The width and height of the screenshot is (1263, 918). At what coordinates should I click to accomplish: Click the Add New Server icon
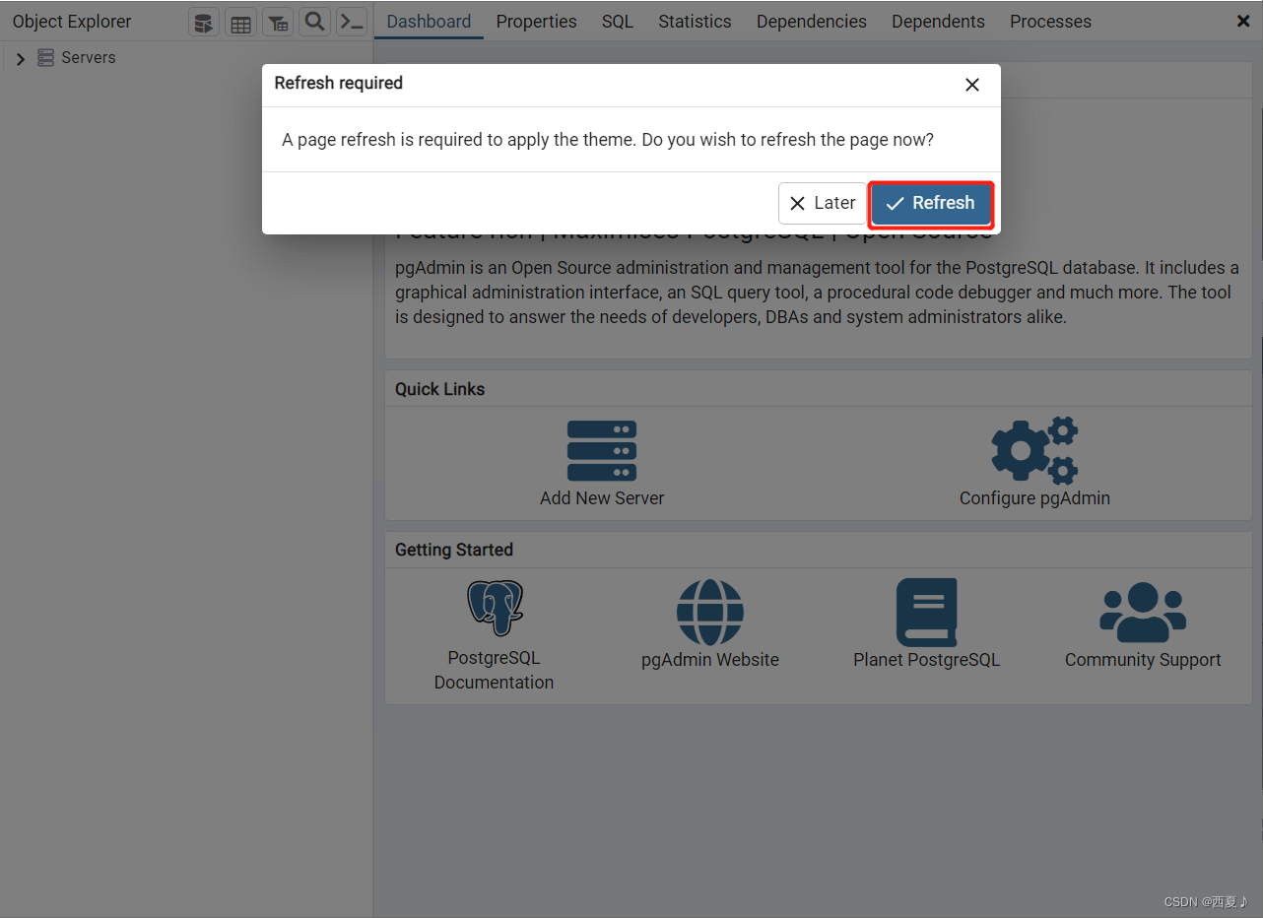point(602,451)
